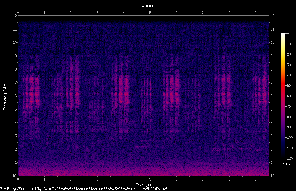Viewport: 296px width, 191px height.
Task: Click the "-100" value on the color scale
Action: 289,138
